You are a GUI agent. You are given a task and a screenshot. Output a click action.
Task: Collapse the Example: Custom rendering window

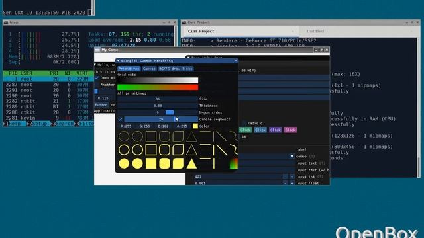click(118, 61)
